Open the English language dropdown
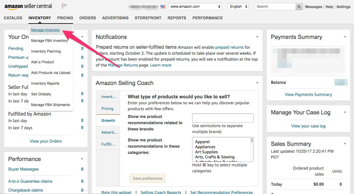354x194 pixels. [238, 7]
